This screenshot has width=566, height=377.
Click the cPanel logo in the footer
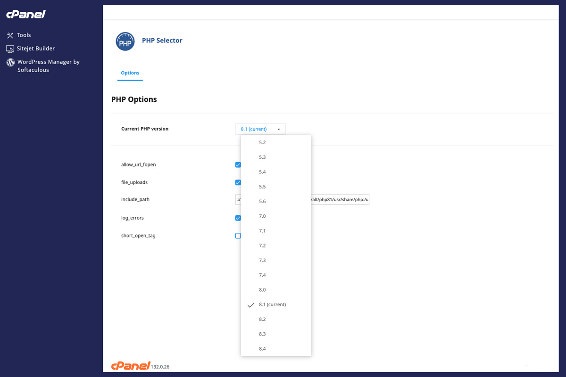[131, 366]
